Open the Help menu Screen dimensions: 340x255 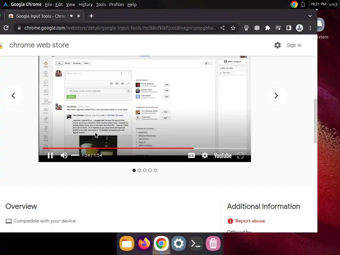(132, 5)
